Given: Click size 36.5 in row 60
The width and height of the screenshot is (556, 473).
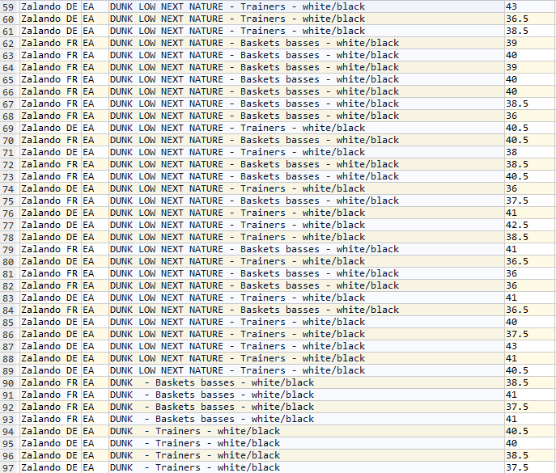Looking at the screenshot, I should point(530,19).
